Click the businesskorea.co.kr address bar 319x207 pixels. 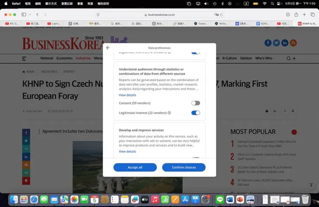(x=159, y=15)
